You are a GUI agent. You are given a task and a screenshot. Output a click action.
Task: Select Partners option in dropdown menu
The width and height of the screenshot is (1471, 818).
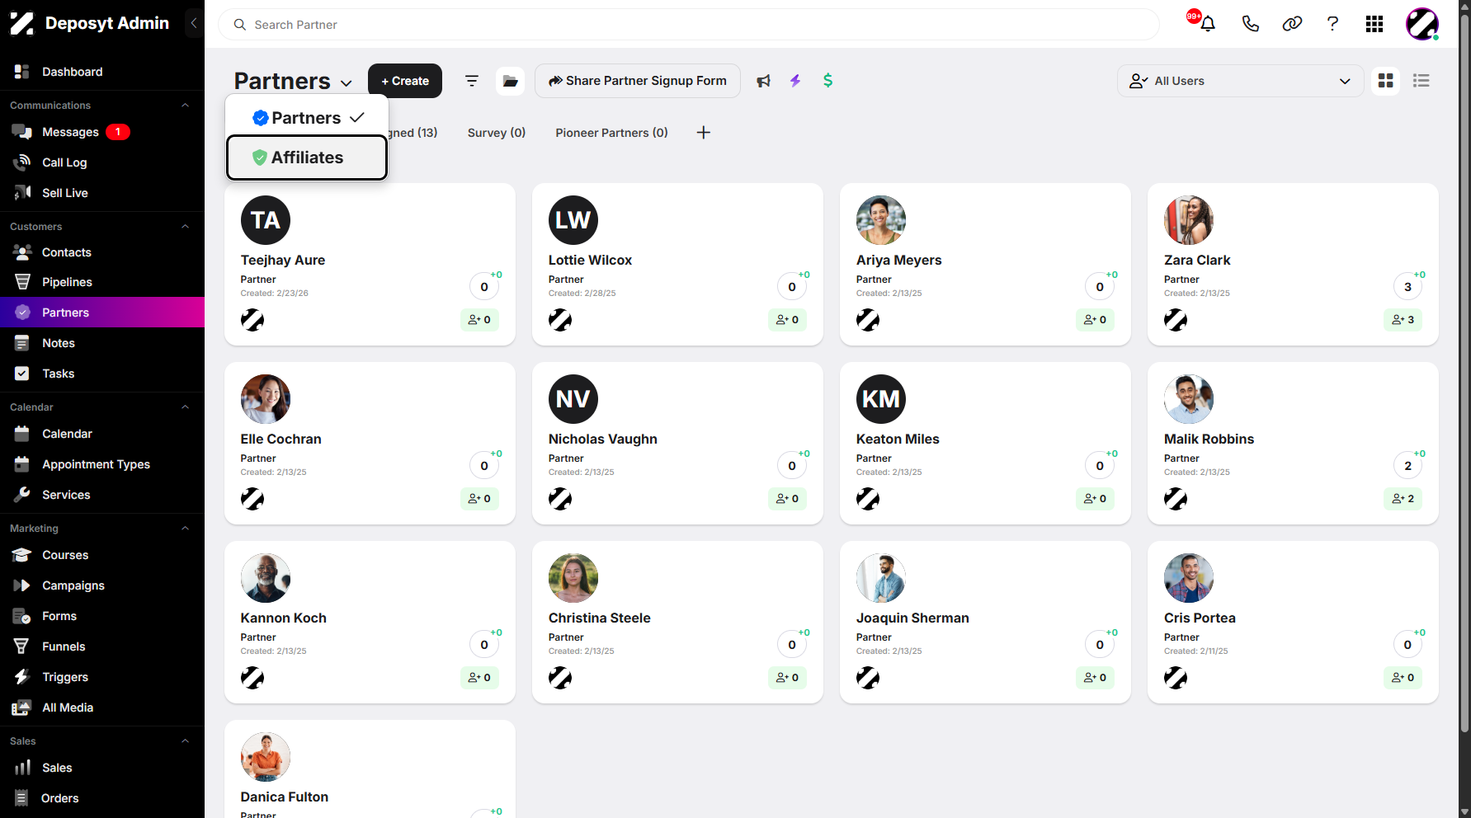click(307, 118)
